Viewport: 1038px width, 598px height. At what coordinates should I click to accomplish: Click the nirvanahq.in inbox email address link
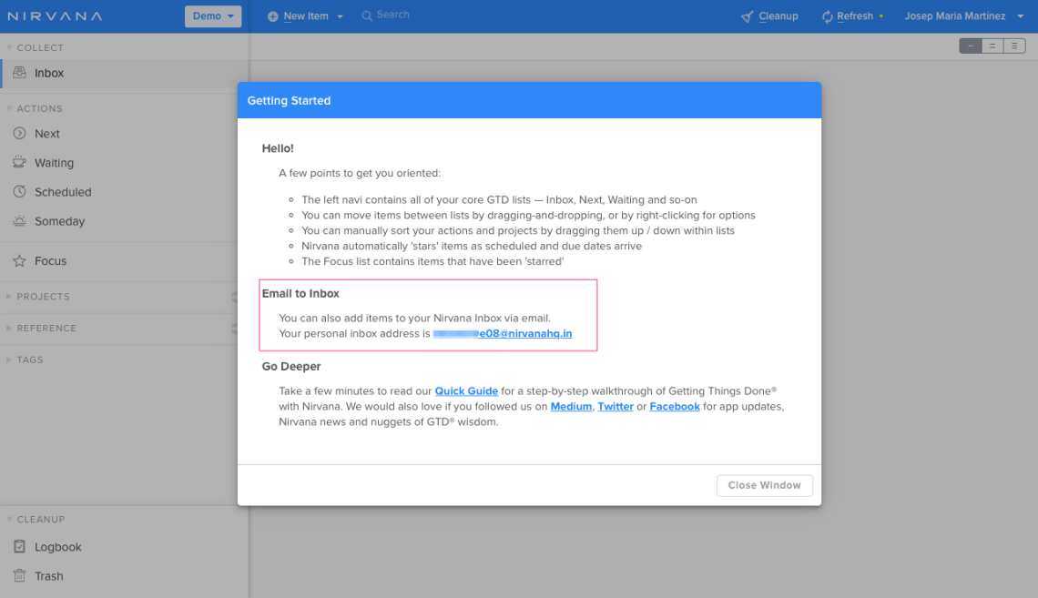pyautogui.click(x=503, y=333)
